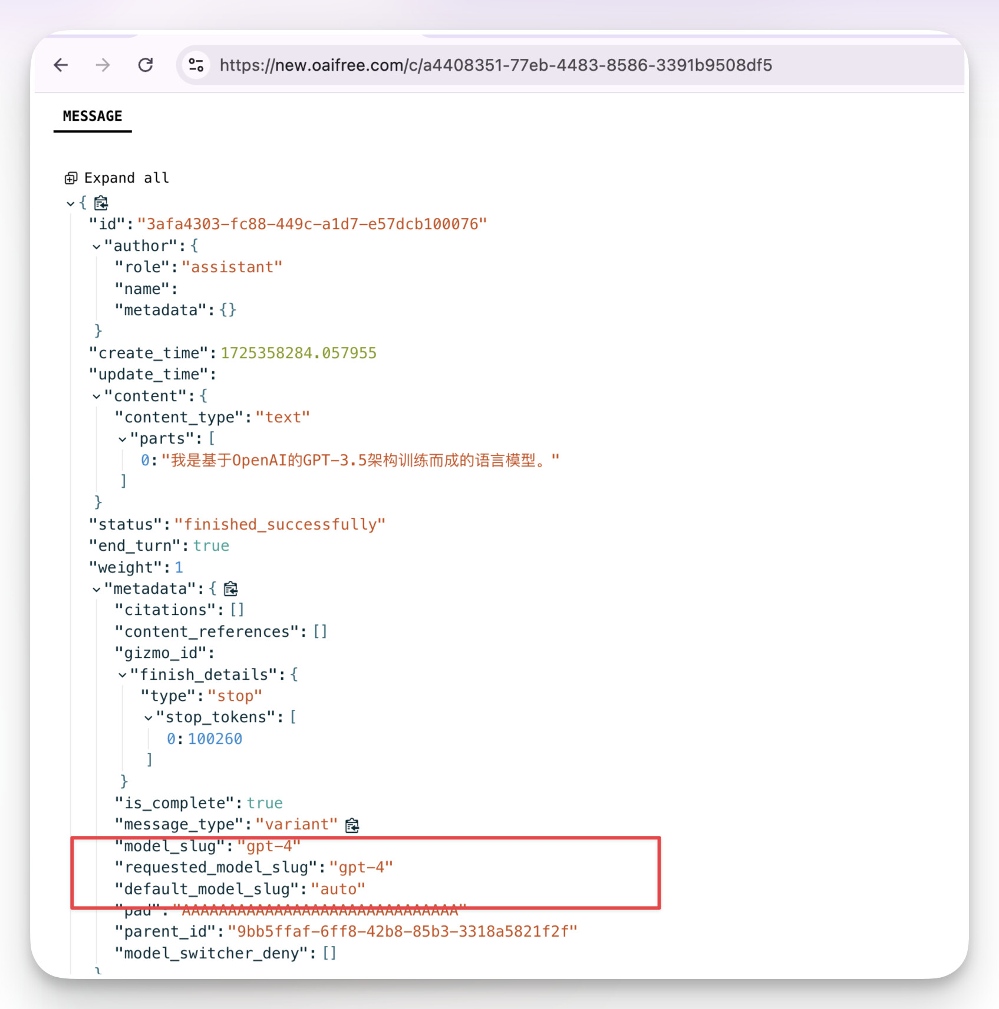Select the "gizmo_id" key
Image resolution: width=999 pixels, height=1009 pixels.
click(160, 653)
